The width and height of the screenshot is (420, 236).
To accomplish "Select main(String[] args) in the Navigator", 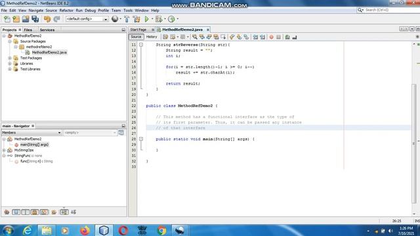I will 34,145.
